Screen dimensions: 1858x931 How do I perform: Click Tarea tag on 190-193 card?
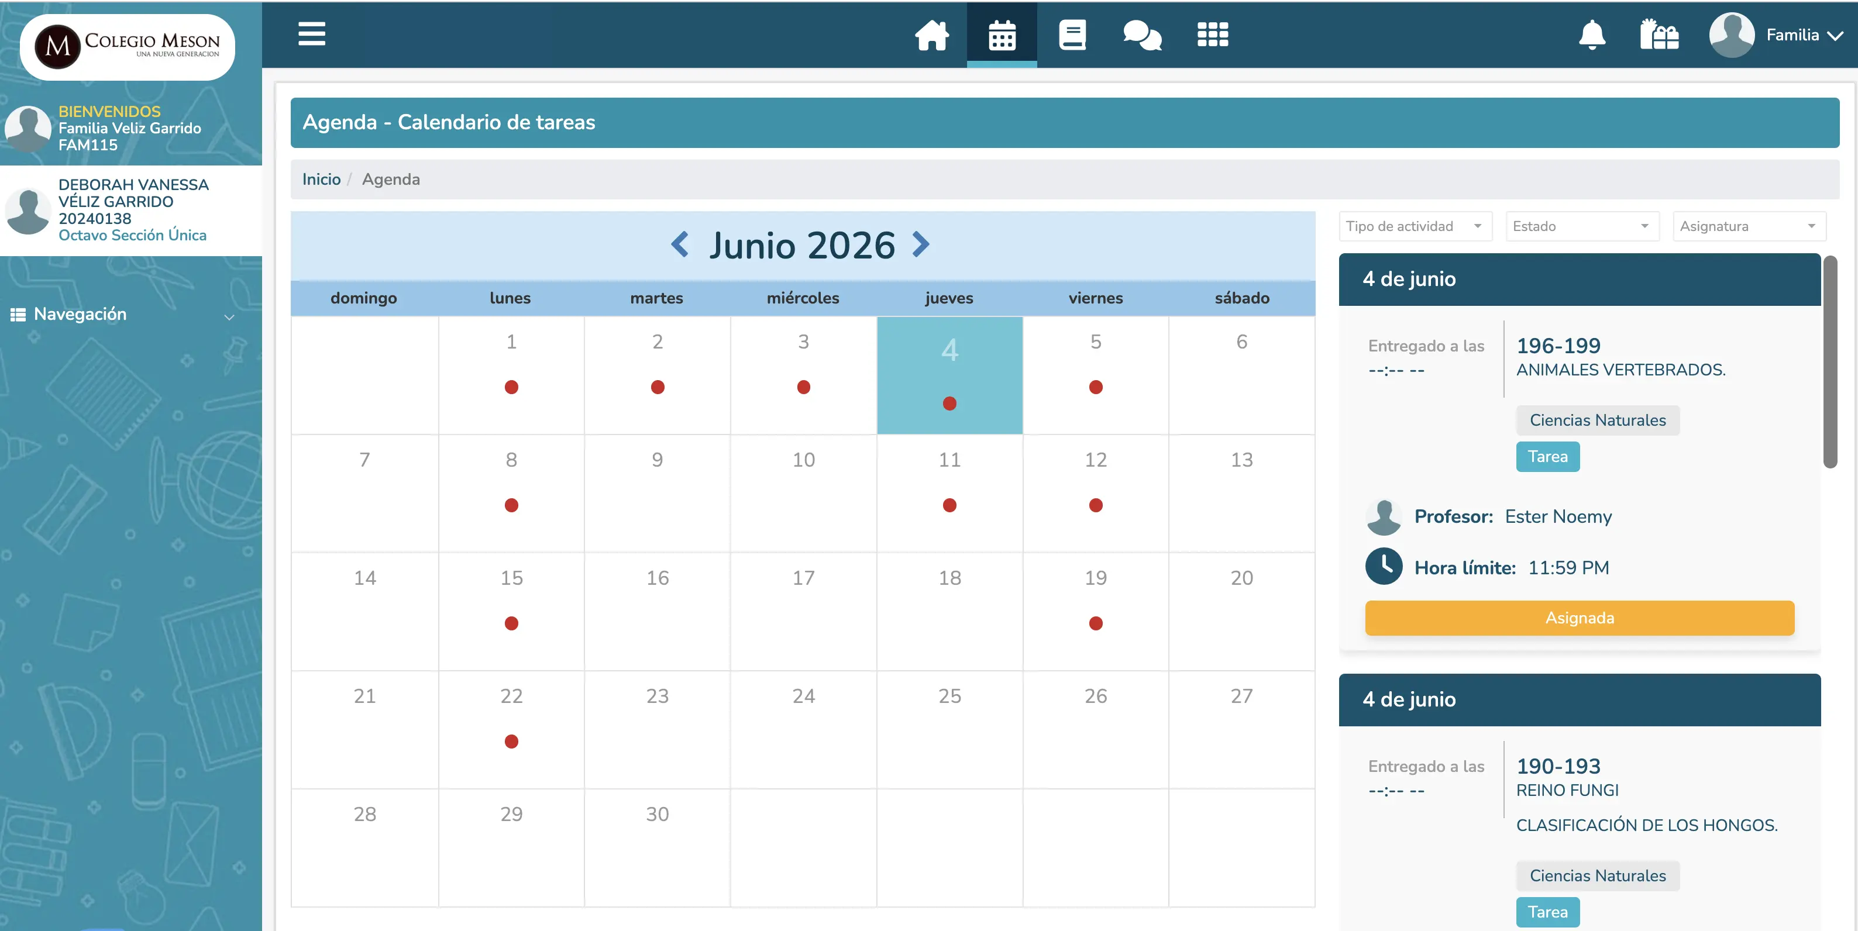[1547, 912]
